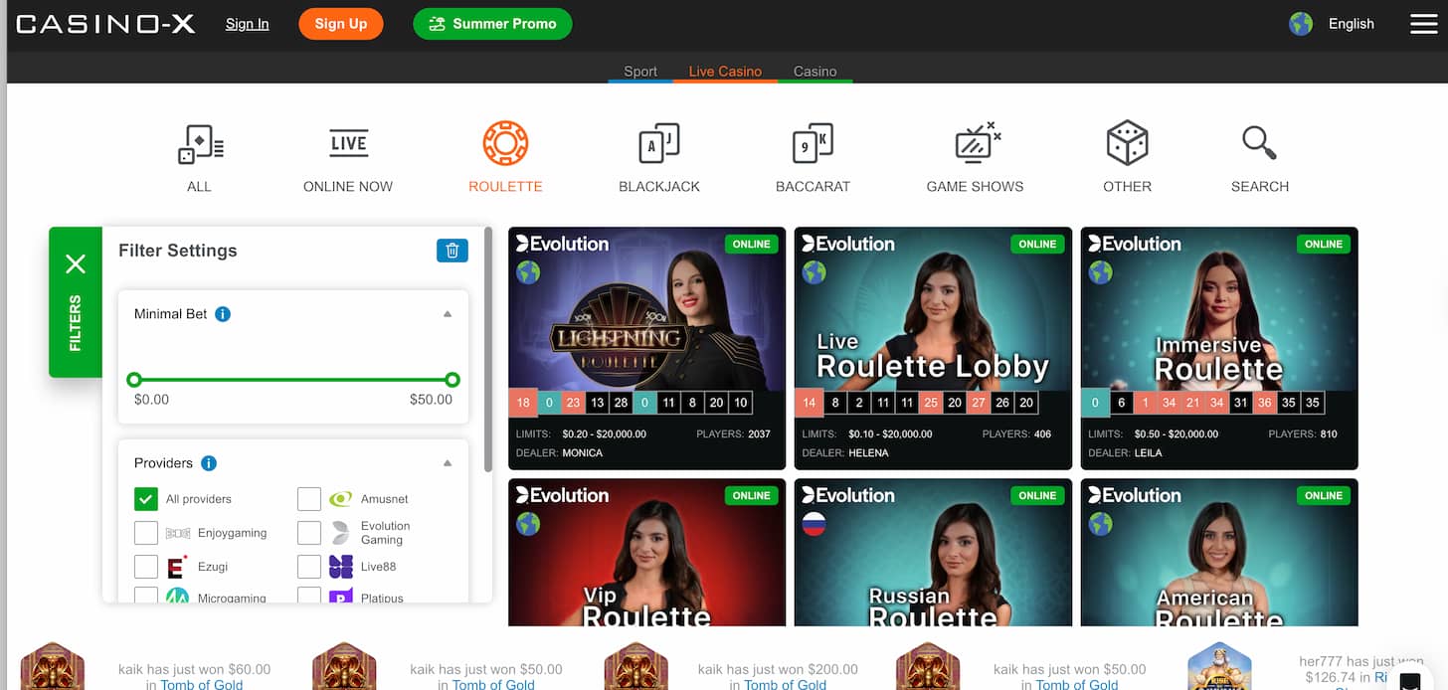Click the green bet range slider track

[x=293, y=380]
